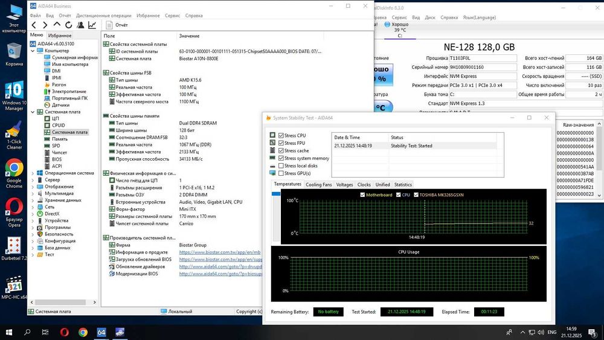
Task: Click AIDA64 icon on the taskbar
Action: tap(101, 332)
